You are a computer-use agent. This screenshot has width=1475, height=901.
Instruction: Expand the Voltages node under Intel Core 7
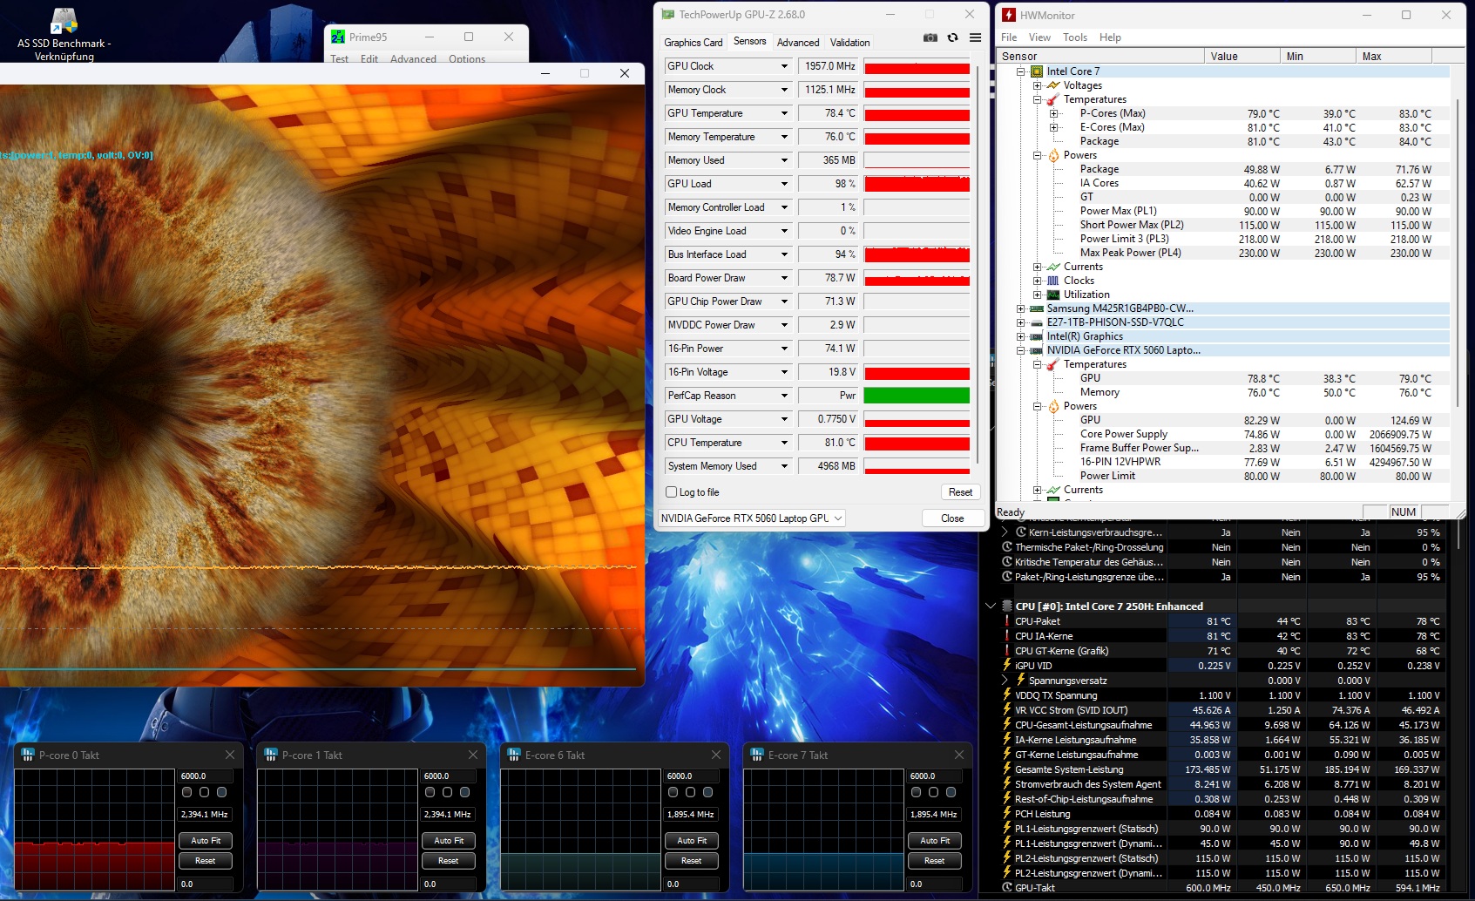(x=1037, y=85)
